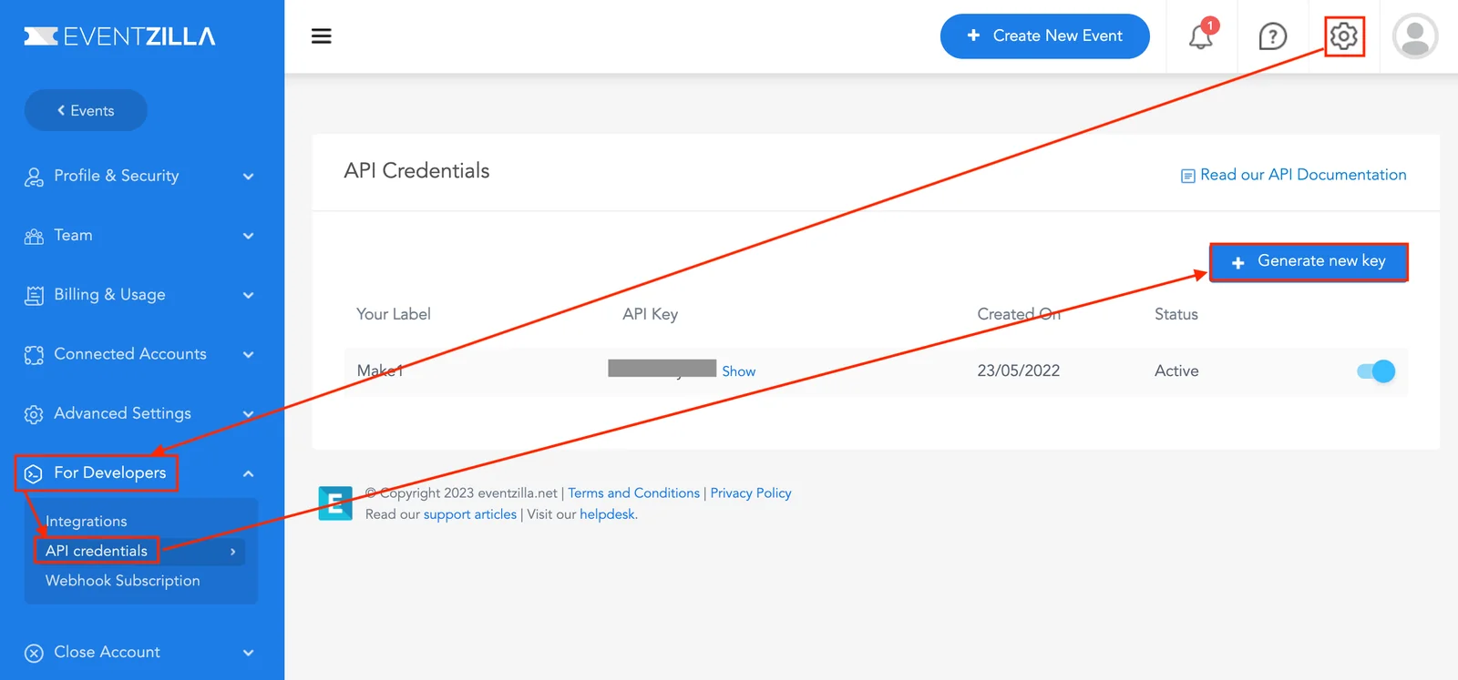Click the API Key column header

(x=651, y=314)
